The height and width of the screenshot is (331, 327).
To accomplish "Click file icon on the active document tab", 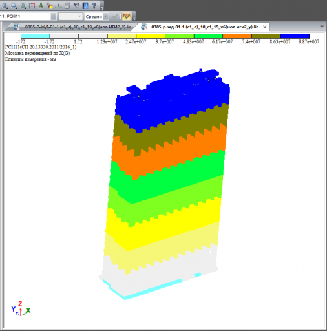I will (x=144, y=27).
